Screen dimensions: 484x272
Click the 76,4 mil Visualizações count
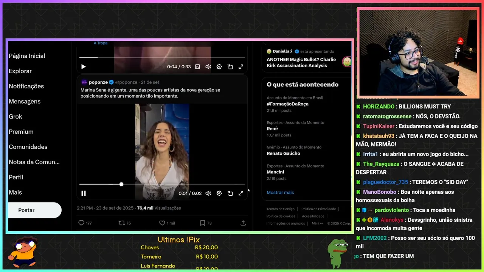[x=159, y=208]
